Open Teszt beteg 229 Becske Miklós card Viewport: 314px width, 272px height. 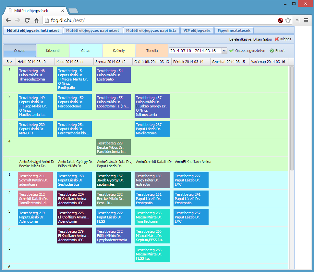point(113,147)
